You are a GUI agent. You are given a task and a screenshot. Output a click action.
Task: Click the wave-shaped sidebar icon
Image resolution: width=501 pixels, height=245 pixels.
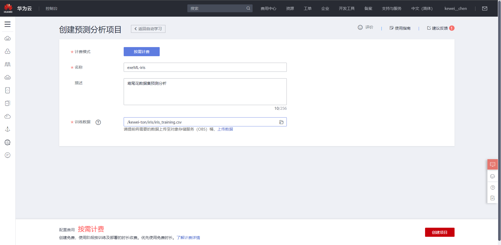[8, 64]
